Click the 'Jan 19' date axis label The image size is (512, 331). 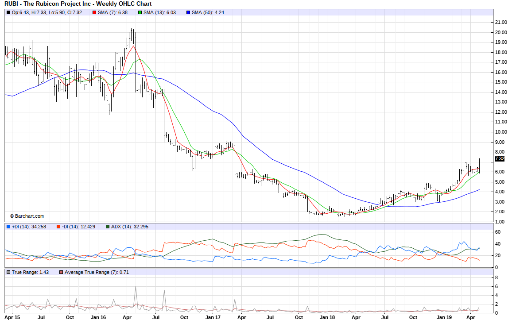click(444, 317)
